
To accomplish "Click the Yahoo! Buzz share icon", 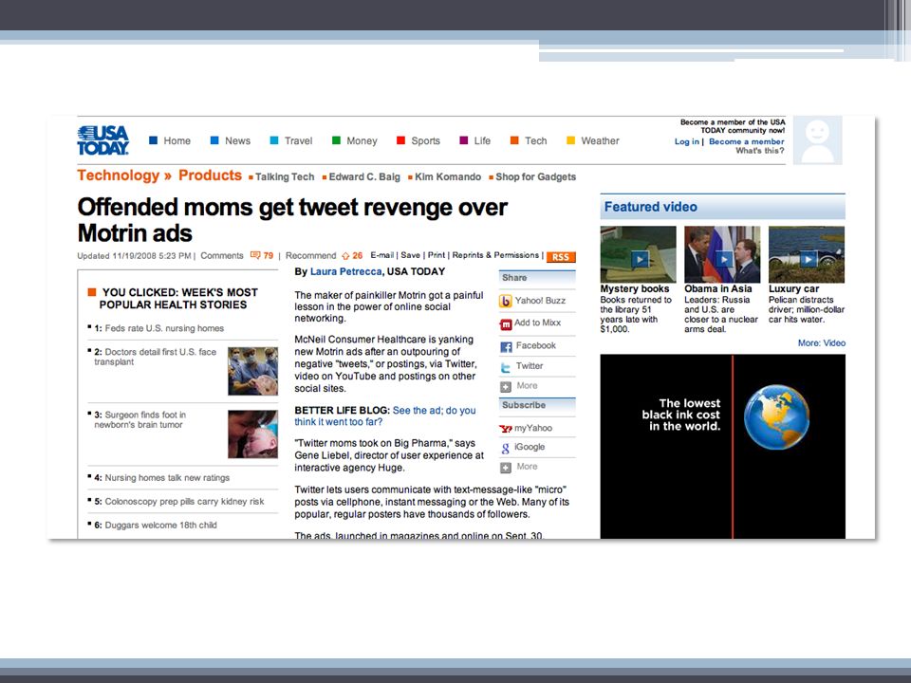I will tap(506, 301).
